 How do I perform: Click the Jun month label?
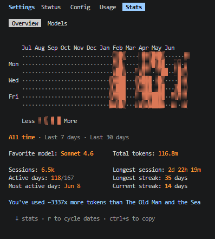170,48
